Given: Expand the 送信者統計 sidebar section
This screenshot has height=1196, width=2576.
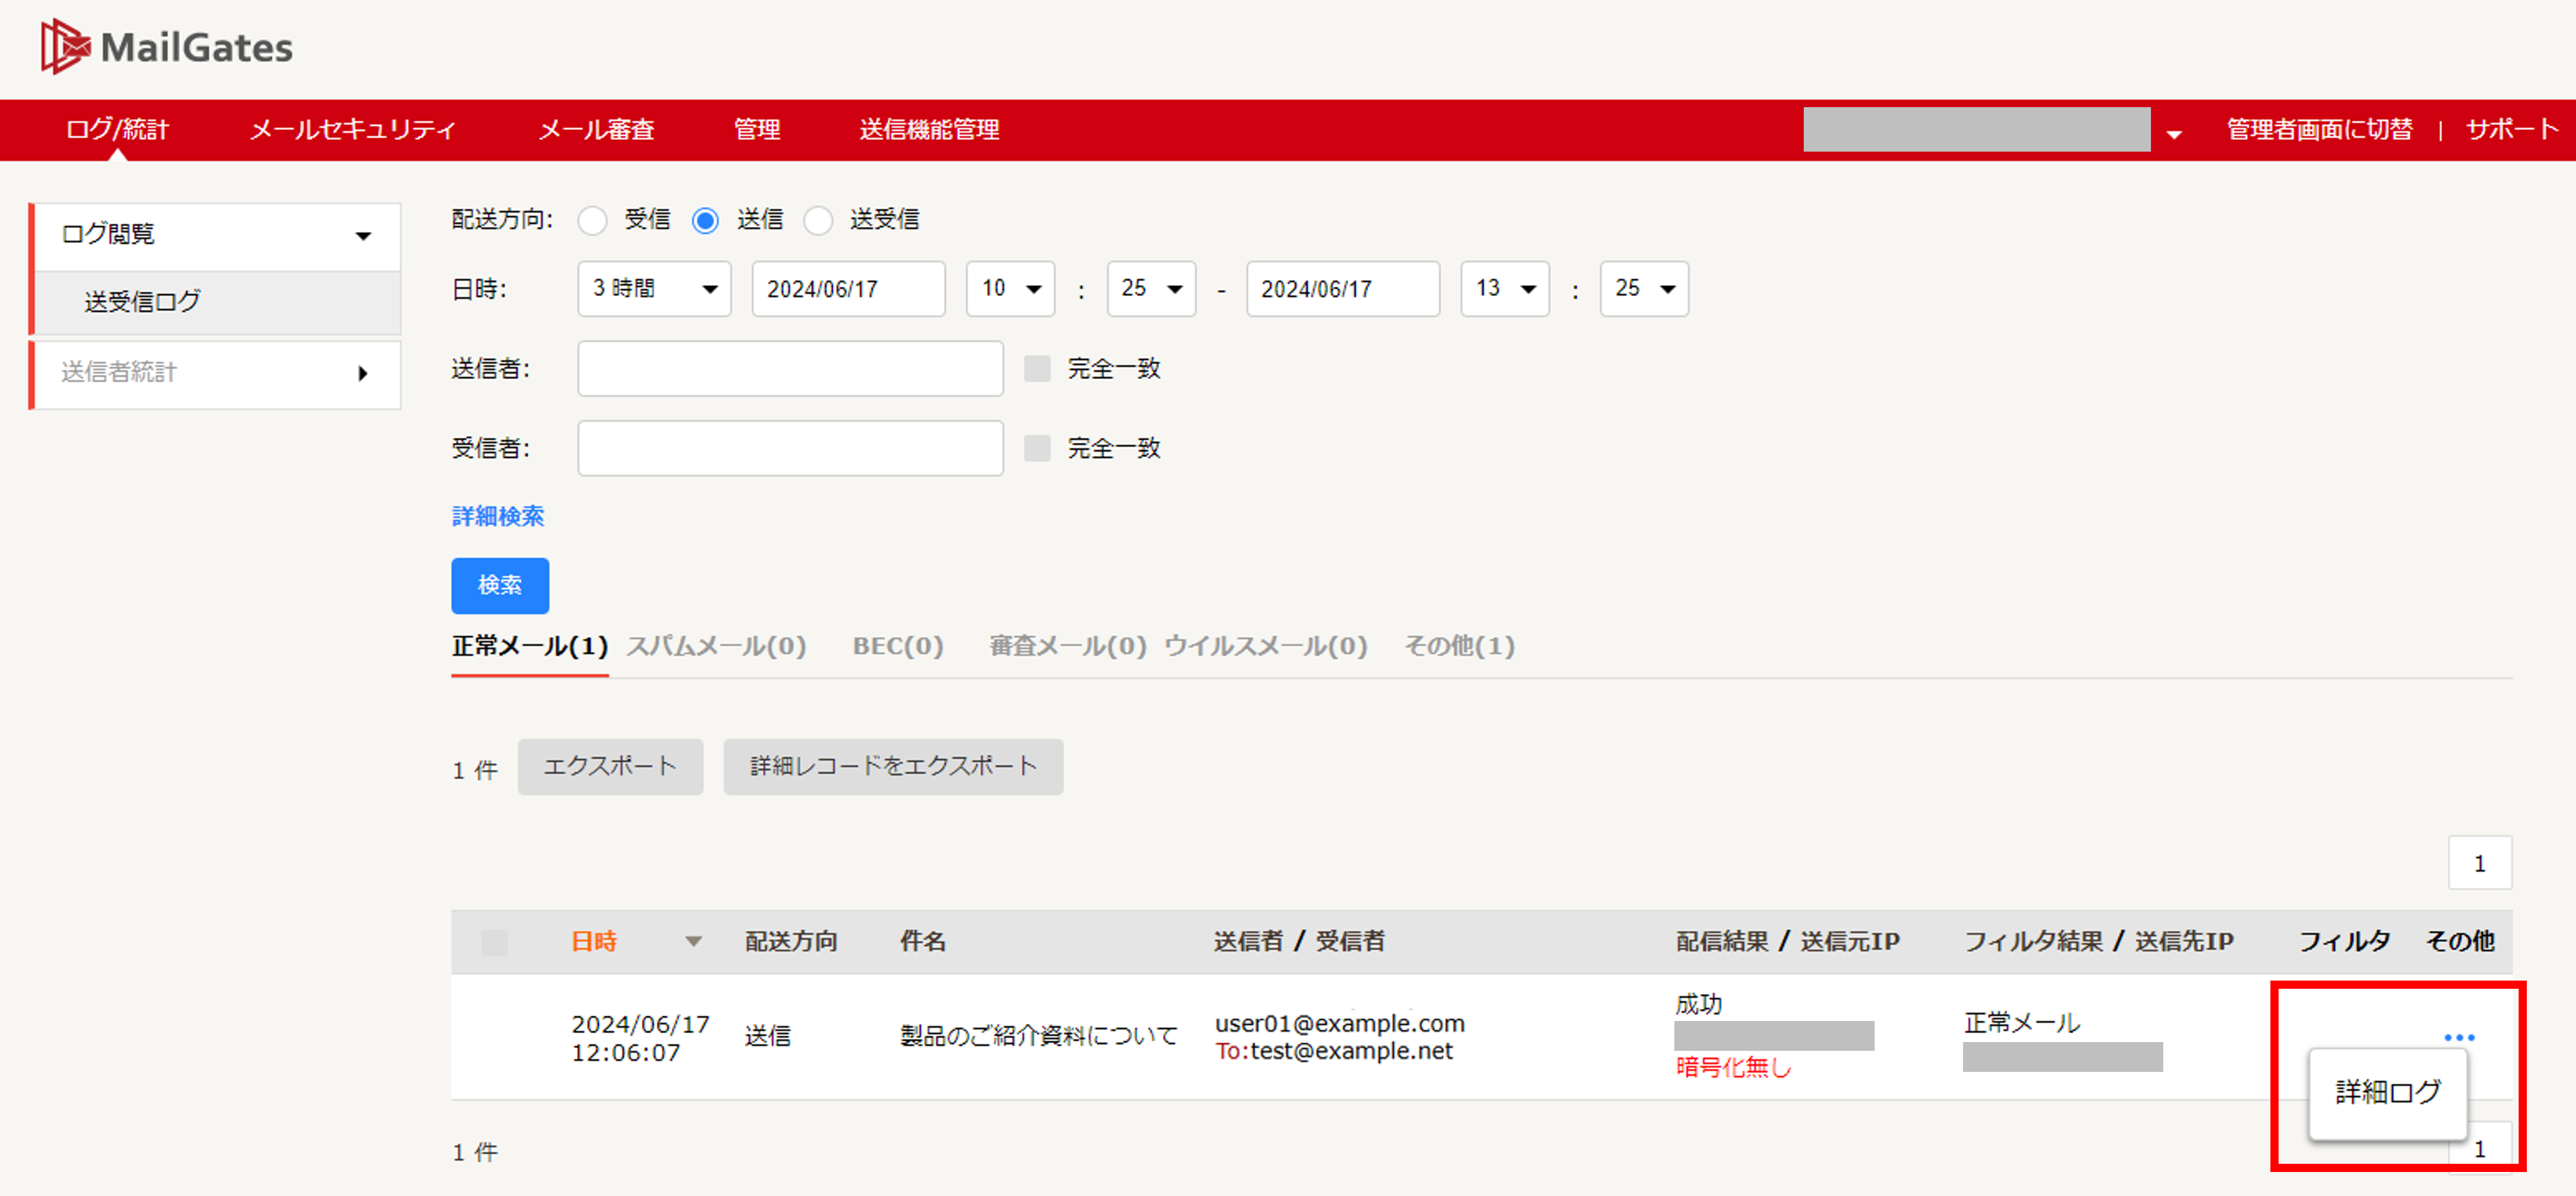Looking at the screenshot, I should (217, 374).
